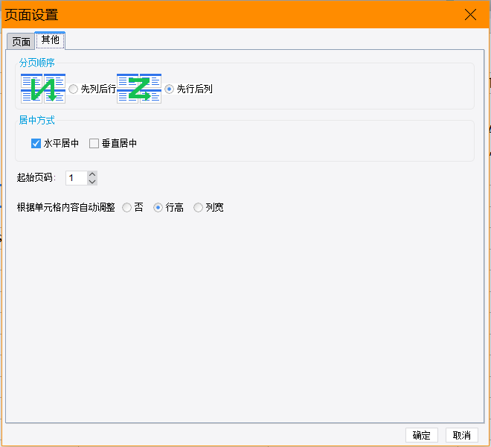This screenshot has height=447, width=491.
Task: Click the 分页顺序 group label
Action: tap(37, 63)
